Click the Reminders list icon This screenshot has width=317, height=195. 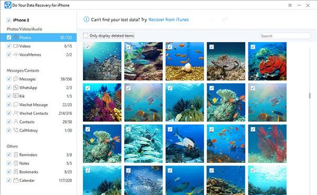[16, 154]
